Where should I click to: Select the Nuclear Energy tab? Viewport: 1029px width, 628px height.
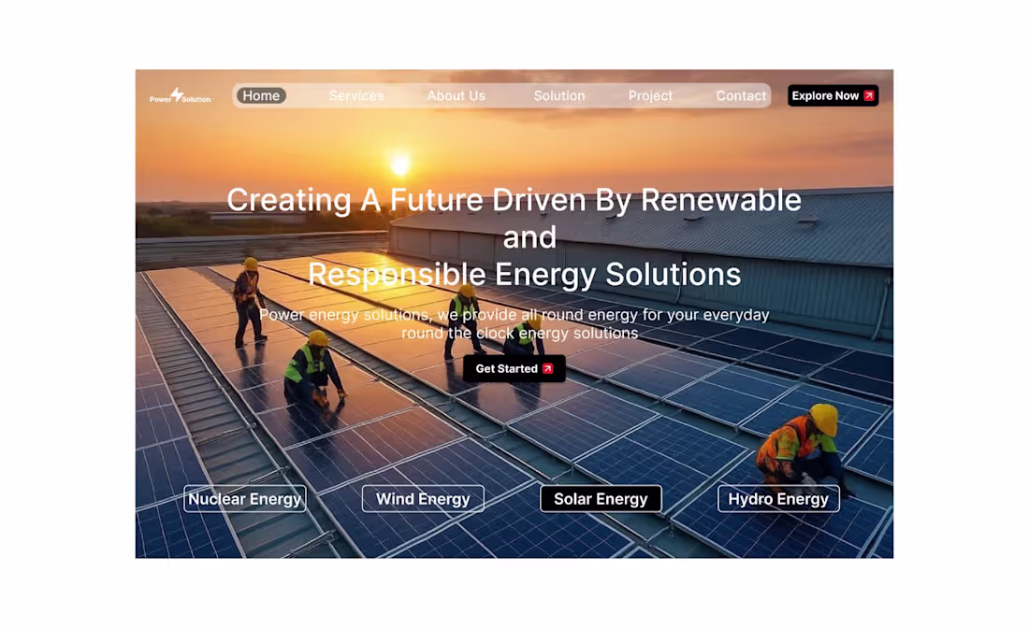[245, 499]
